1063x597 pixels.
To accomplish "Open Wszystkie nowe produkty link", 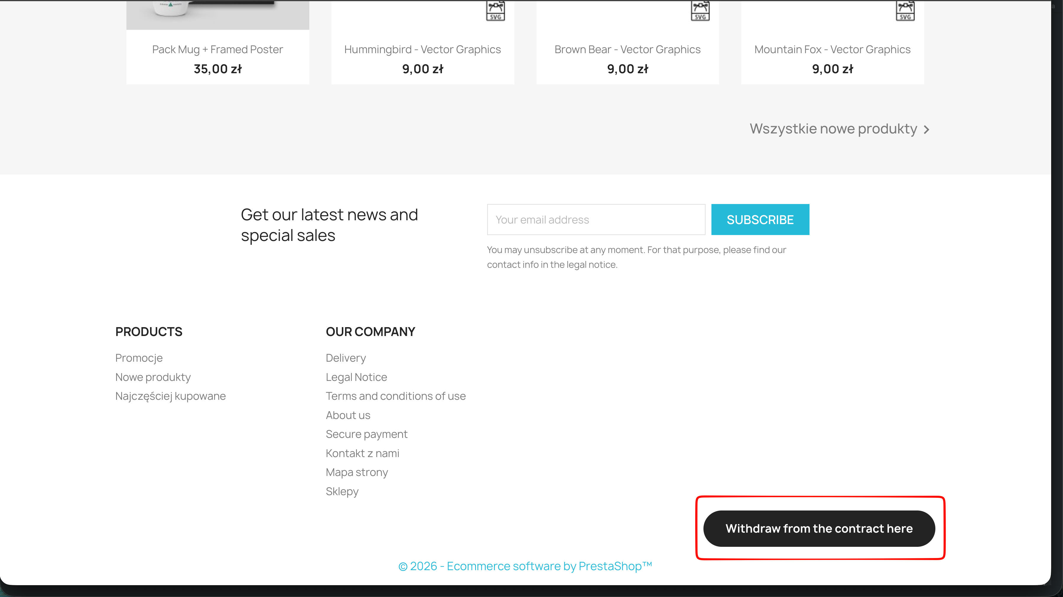I will (833, 129).
